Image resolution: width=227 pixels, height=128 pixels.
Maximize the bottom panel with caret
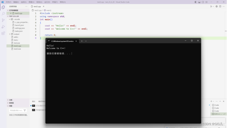(x=220, y=101)
